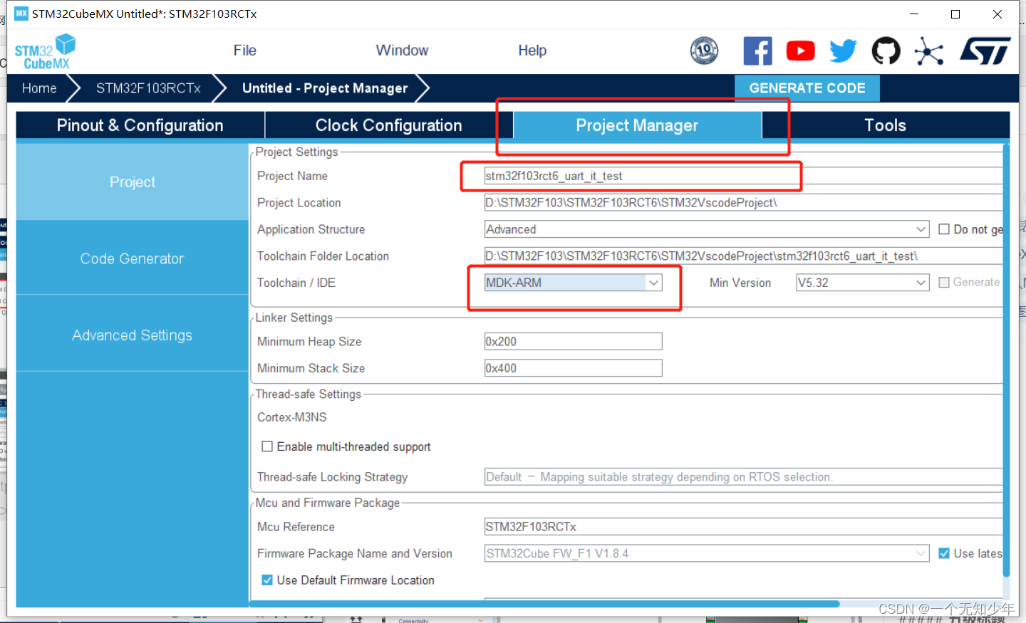
Task: Open the Window menu
Action: (402, 51)
